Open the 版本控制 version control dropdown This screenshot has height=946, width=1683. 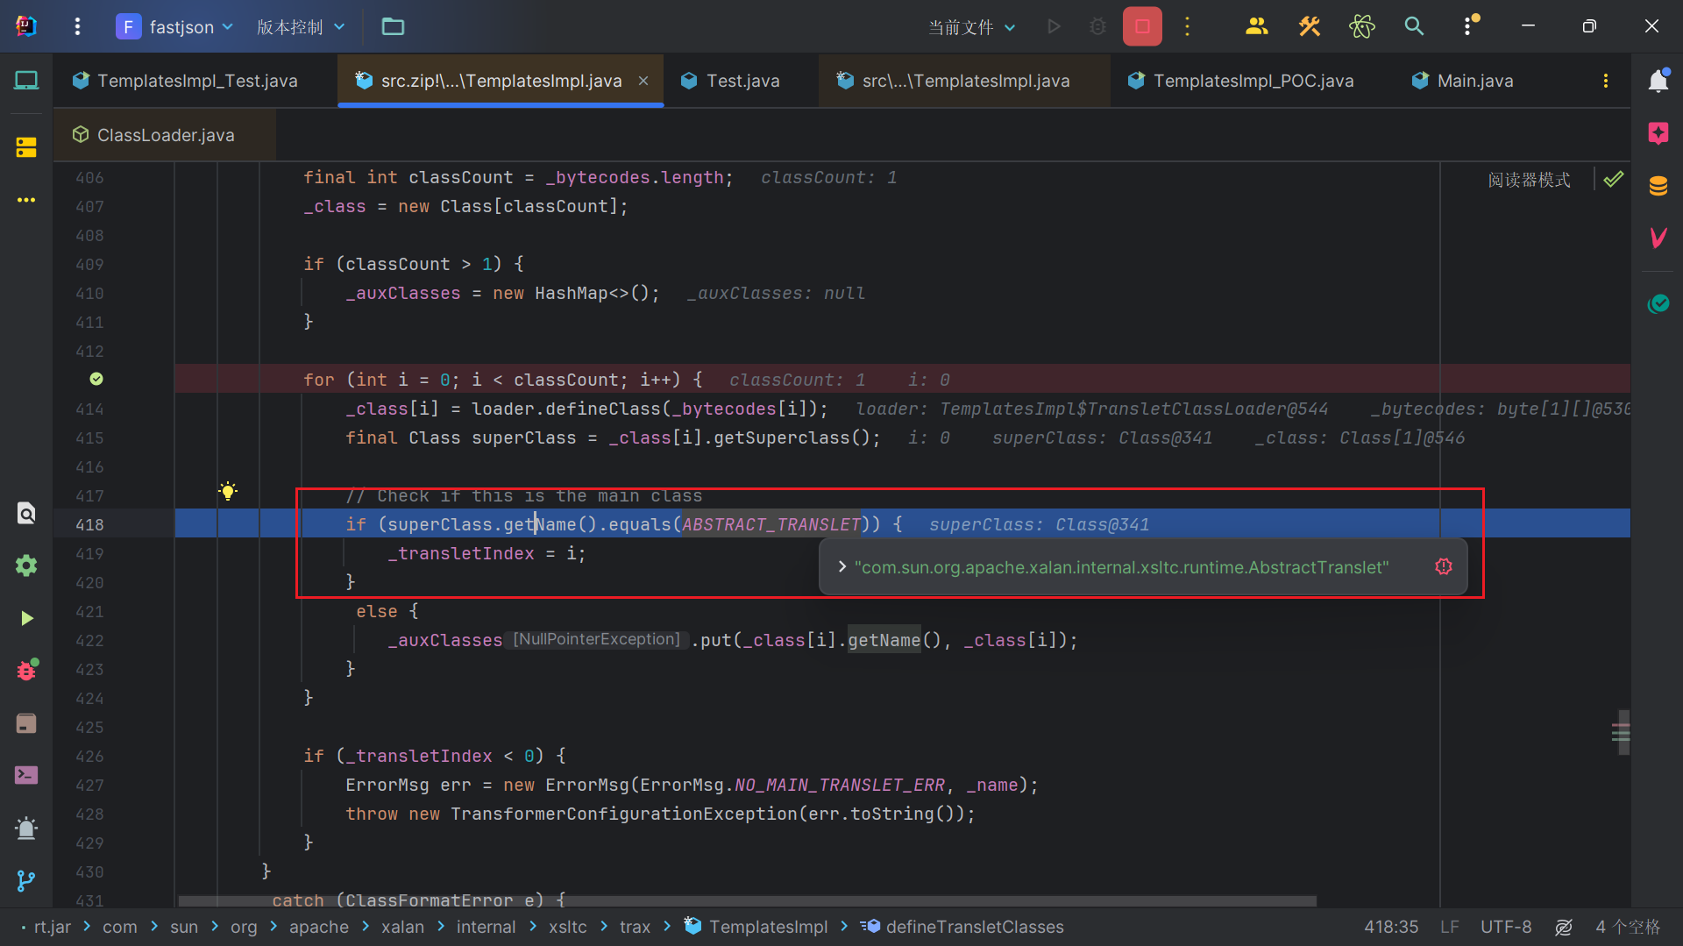(301, 27)
